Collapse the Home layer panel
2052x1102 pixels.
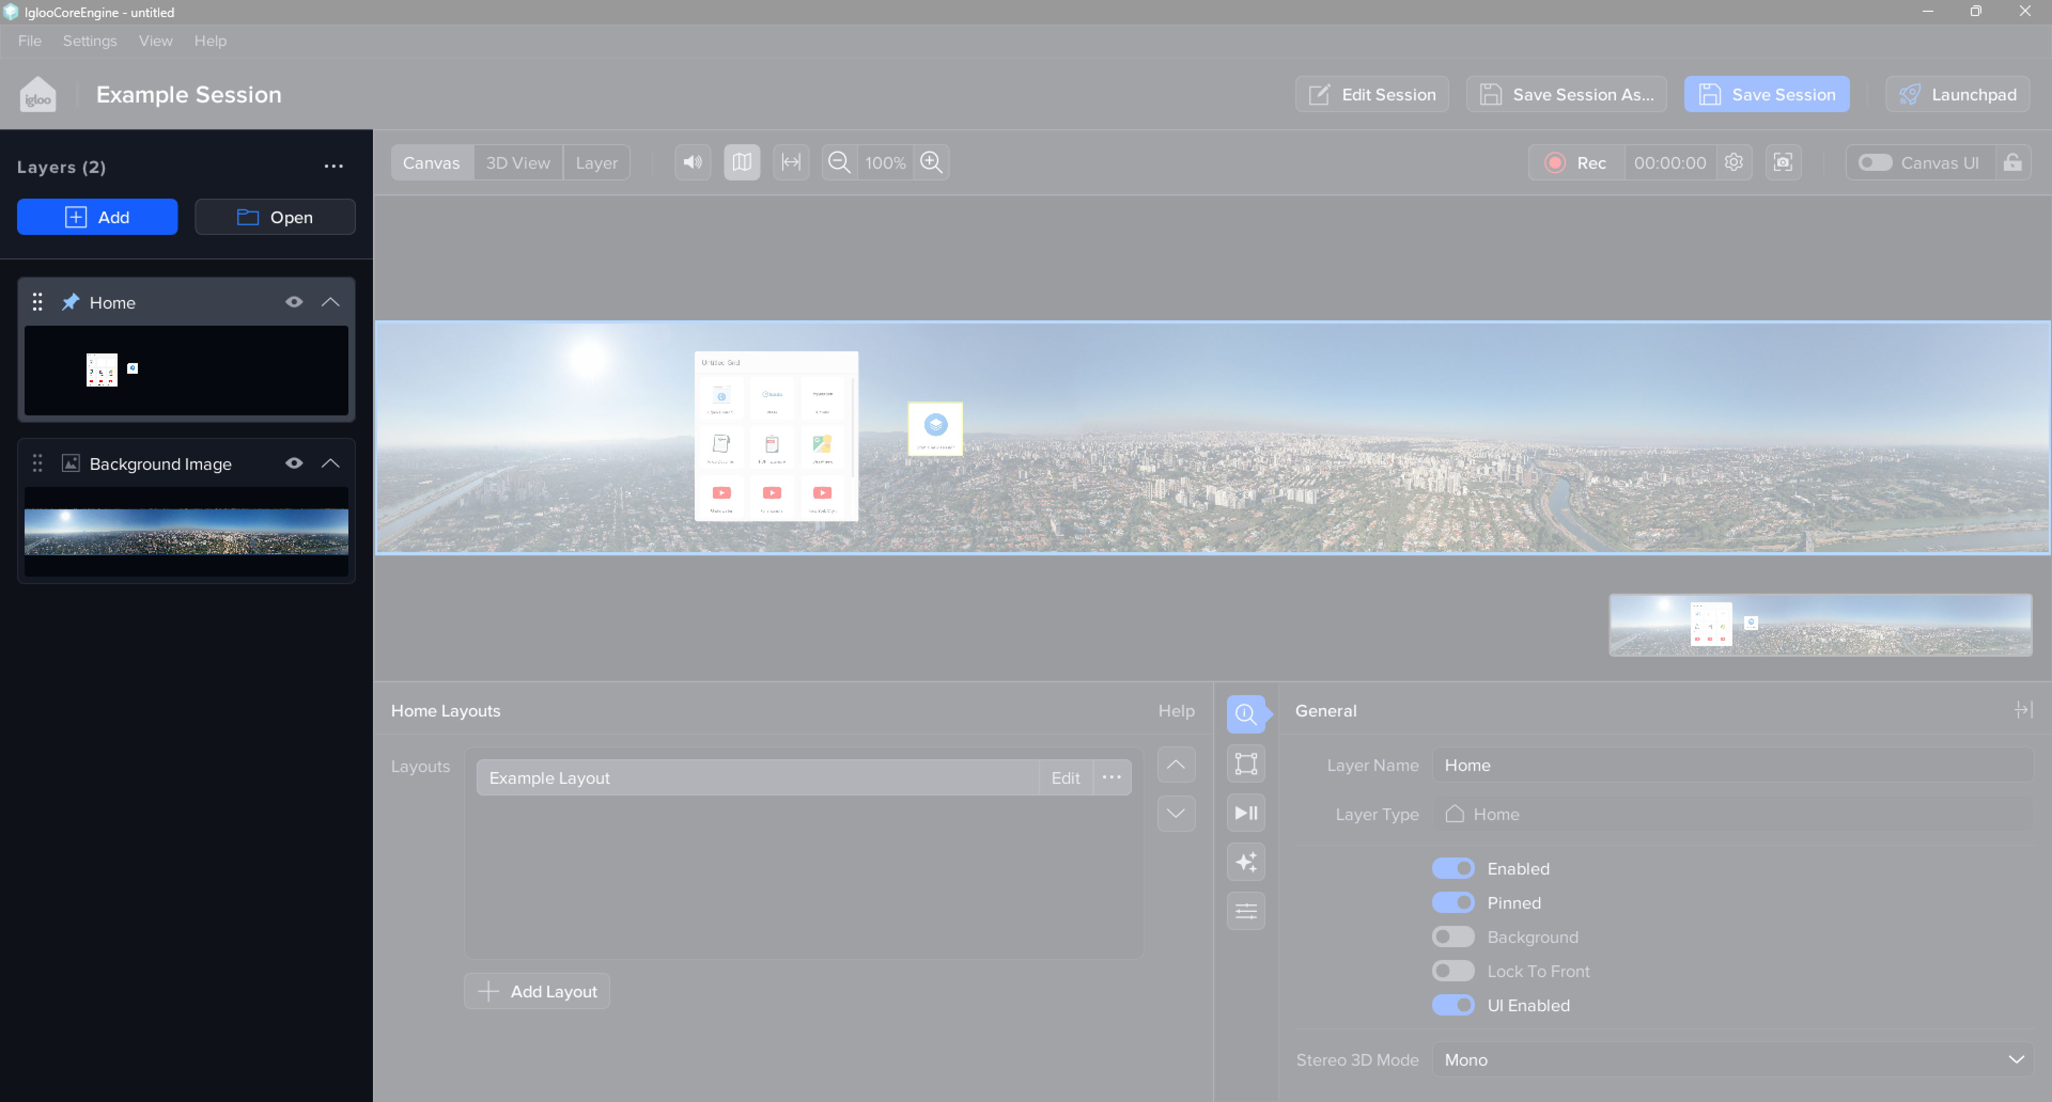click(331, 302)
